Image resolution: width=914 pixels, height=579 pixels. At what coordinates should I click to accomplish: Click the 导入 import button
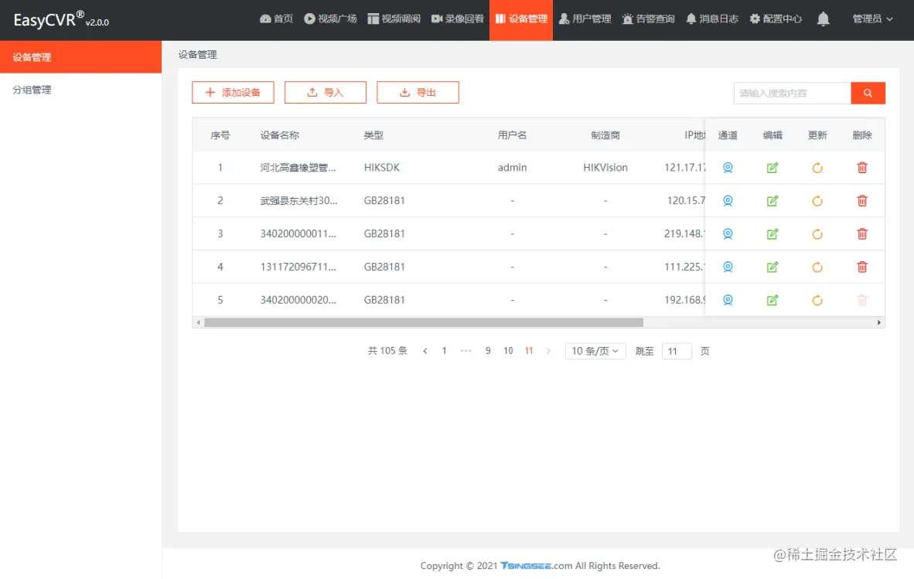[x=326, y=93]
